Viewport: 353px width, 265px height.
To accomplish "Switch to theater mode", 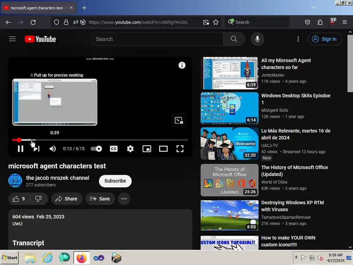I will point(163,149).
